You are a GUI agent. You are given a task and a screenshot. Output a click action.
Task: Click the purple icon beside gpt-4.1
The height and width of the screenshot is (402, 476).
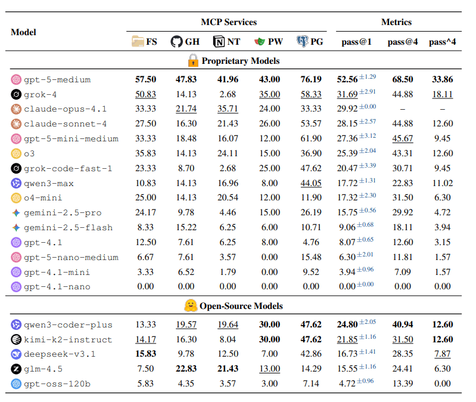[16, 242]
